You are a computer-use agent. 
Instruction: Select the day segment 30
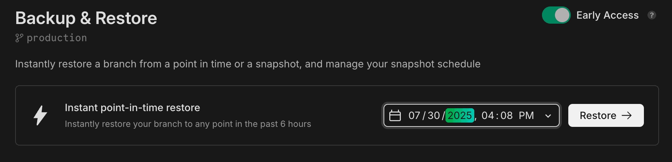pos(434,115)
